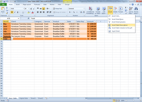Choose Insert Table Columns to the Left
This screenshot has height=102, width=142.
[x=122, y=28]
